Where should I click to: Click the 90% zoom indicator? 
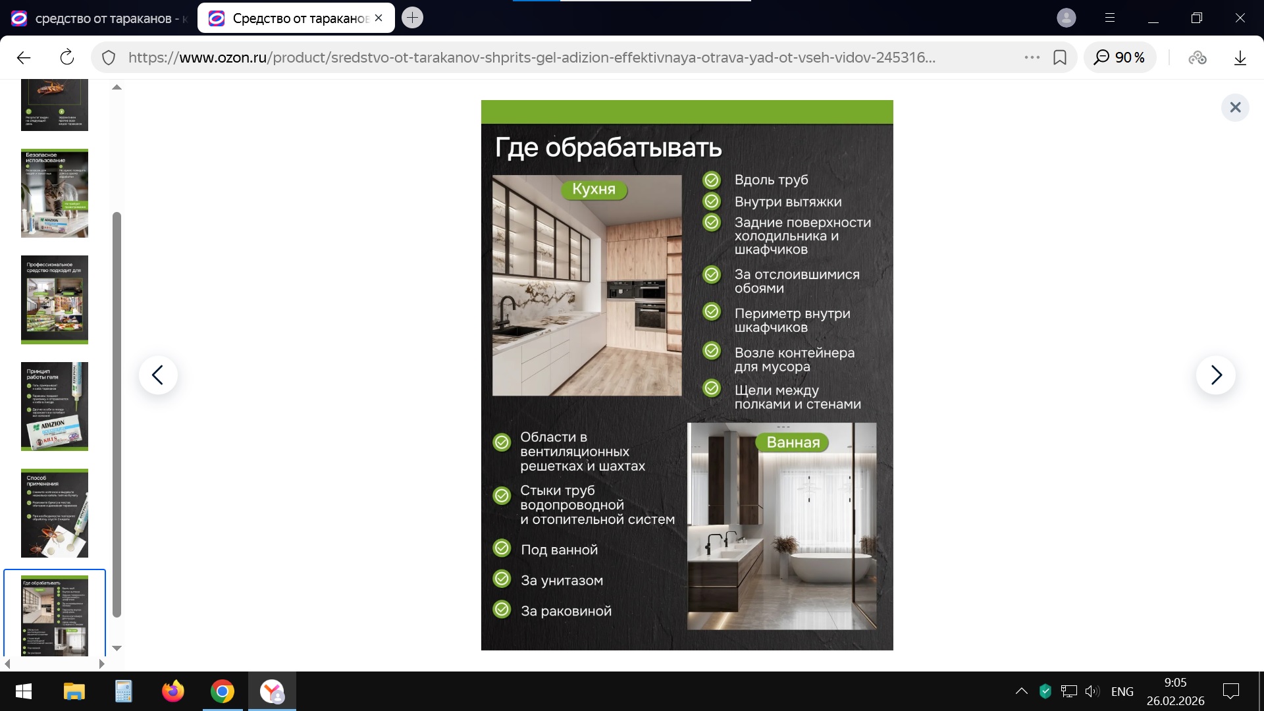tap(1120, 58)
